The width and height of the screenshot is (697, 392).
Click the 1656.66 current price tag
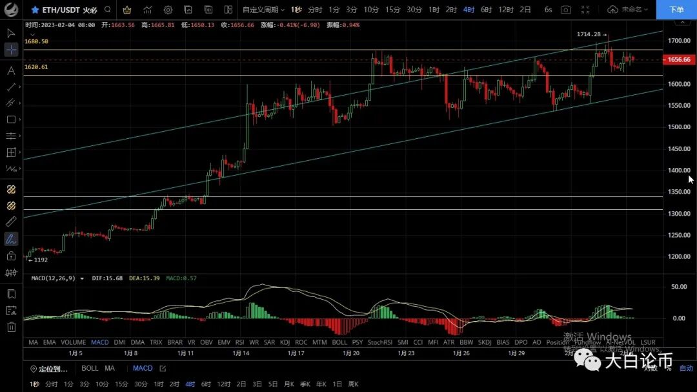click(679, 59)
